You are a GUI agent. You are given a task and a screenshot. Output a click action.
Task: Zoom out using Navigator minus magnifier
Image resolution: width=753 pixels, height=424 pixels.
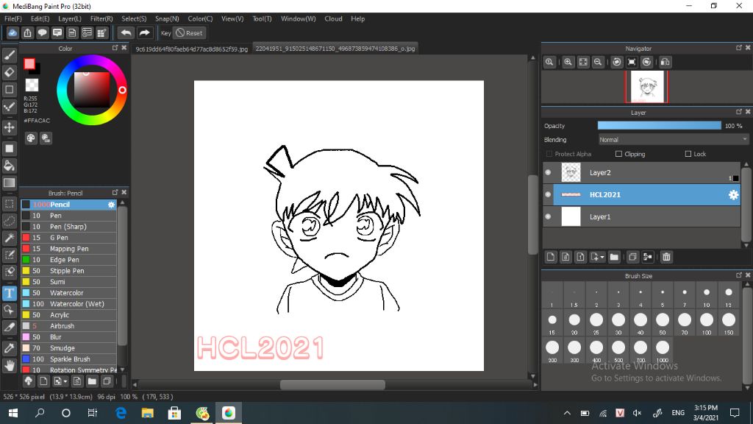598,62
